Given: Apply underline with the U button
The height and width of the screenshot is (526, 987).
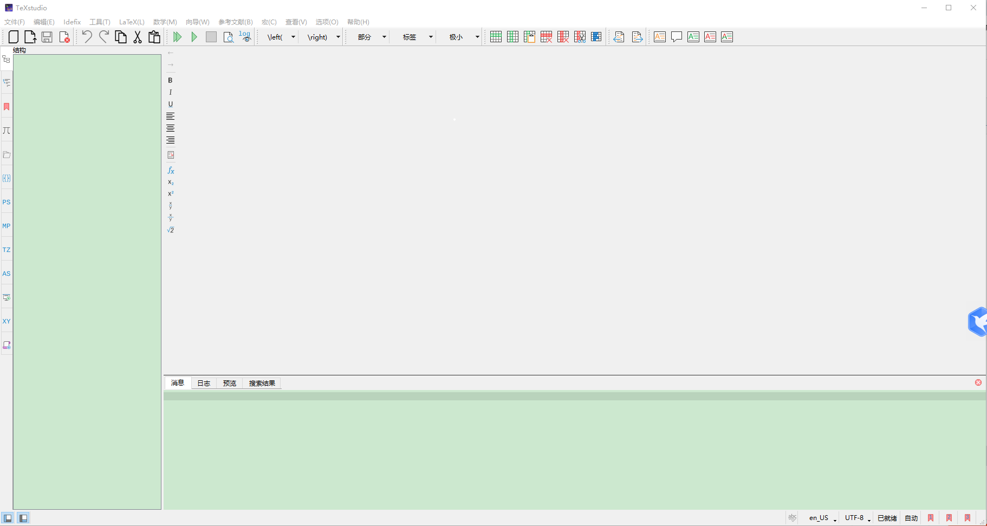Looking at the screenshot, I should (x=170, y=104).
